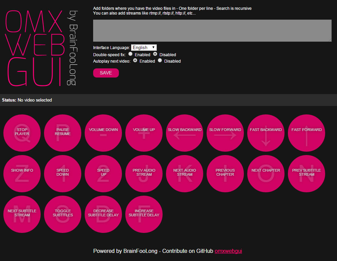The width and height of the screenshot is (337, 261).
Task: Click the OMX WEB GUI logo
Action: 42,48
